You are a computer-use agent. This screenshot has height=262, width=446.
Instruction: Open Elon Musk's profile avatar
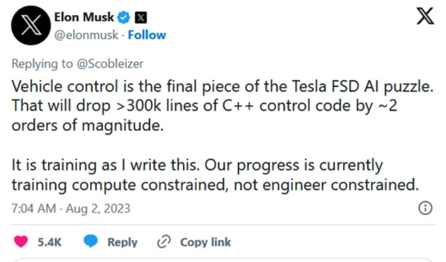[31, 26]
